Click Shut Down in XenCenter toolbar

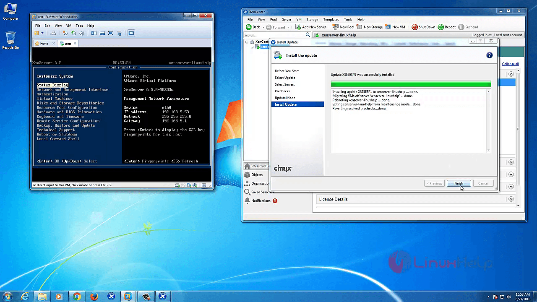pos(423,27)
